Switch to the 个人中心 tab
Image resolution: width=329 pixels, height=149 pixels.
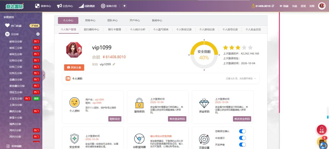coord(68,20)
